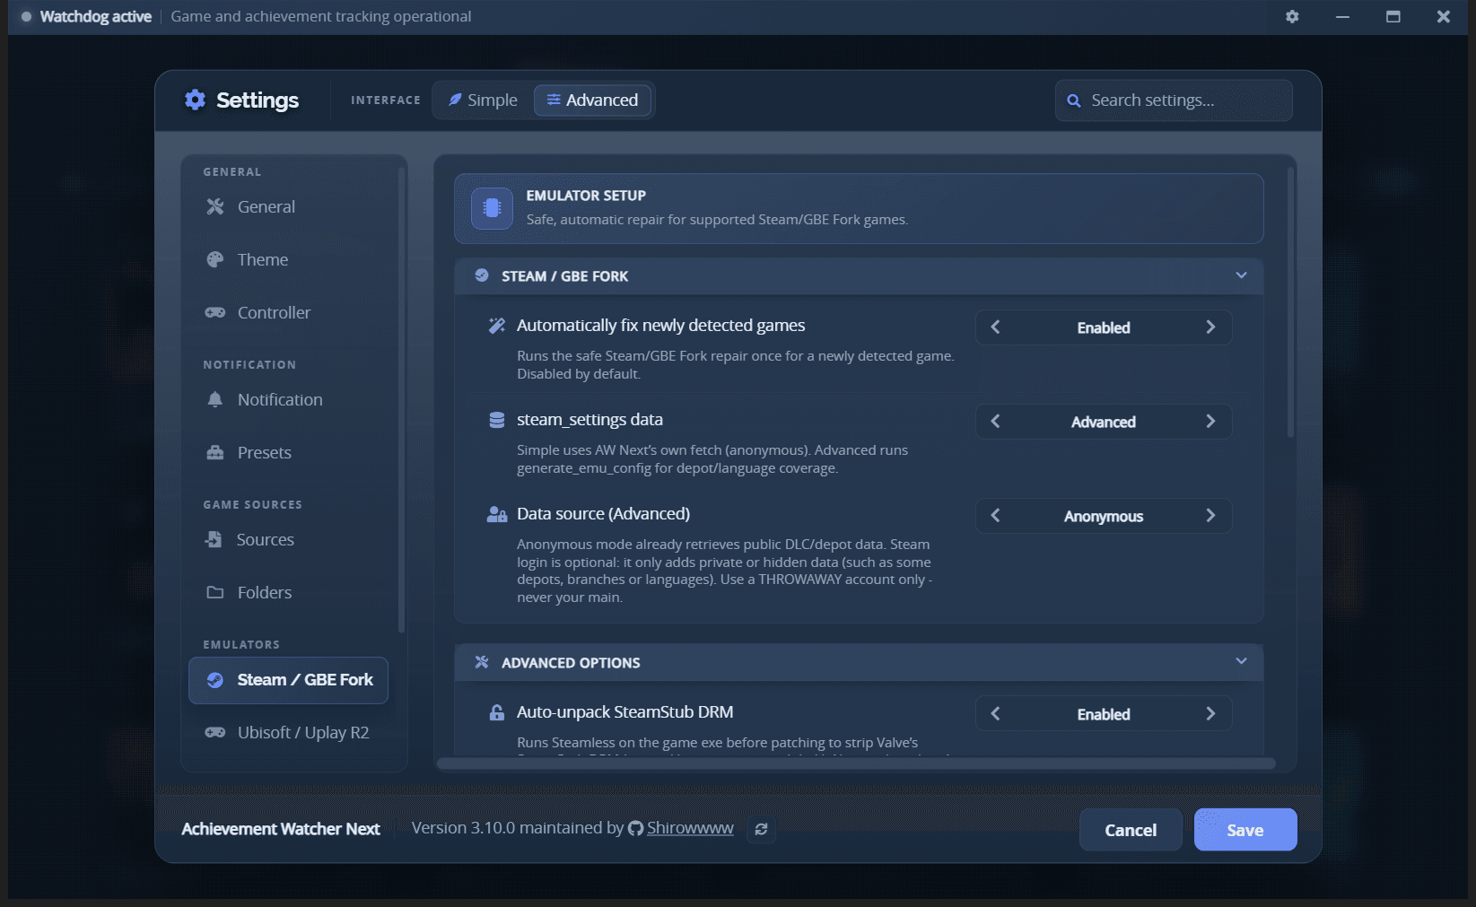The image size is (1476, 907).
Task: Click the Cancel button
Action: pos(1131,830)
